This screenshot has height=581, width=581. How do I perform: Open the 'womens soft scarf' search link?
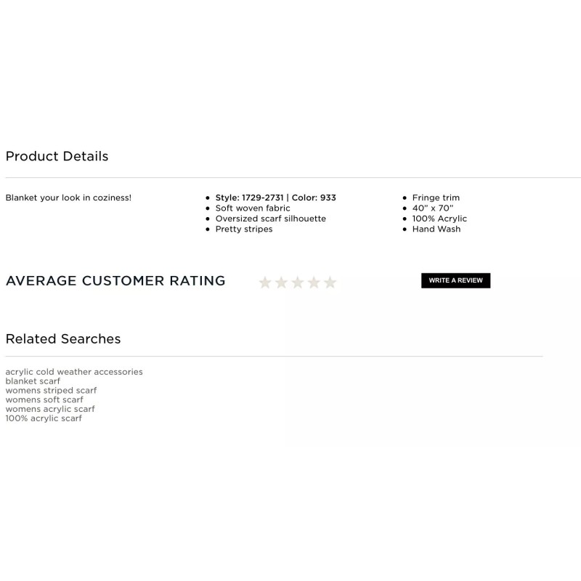pyautogui.click(x=44, y=399)
